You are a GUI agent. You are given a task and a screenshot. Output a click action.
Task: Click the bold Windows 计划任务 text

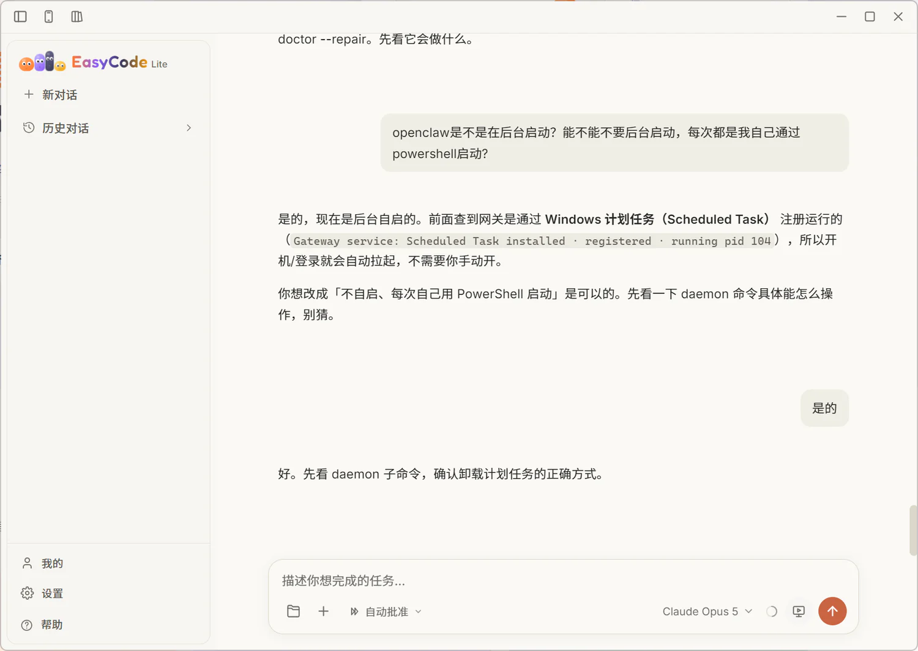[657, 219]
